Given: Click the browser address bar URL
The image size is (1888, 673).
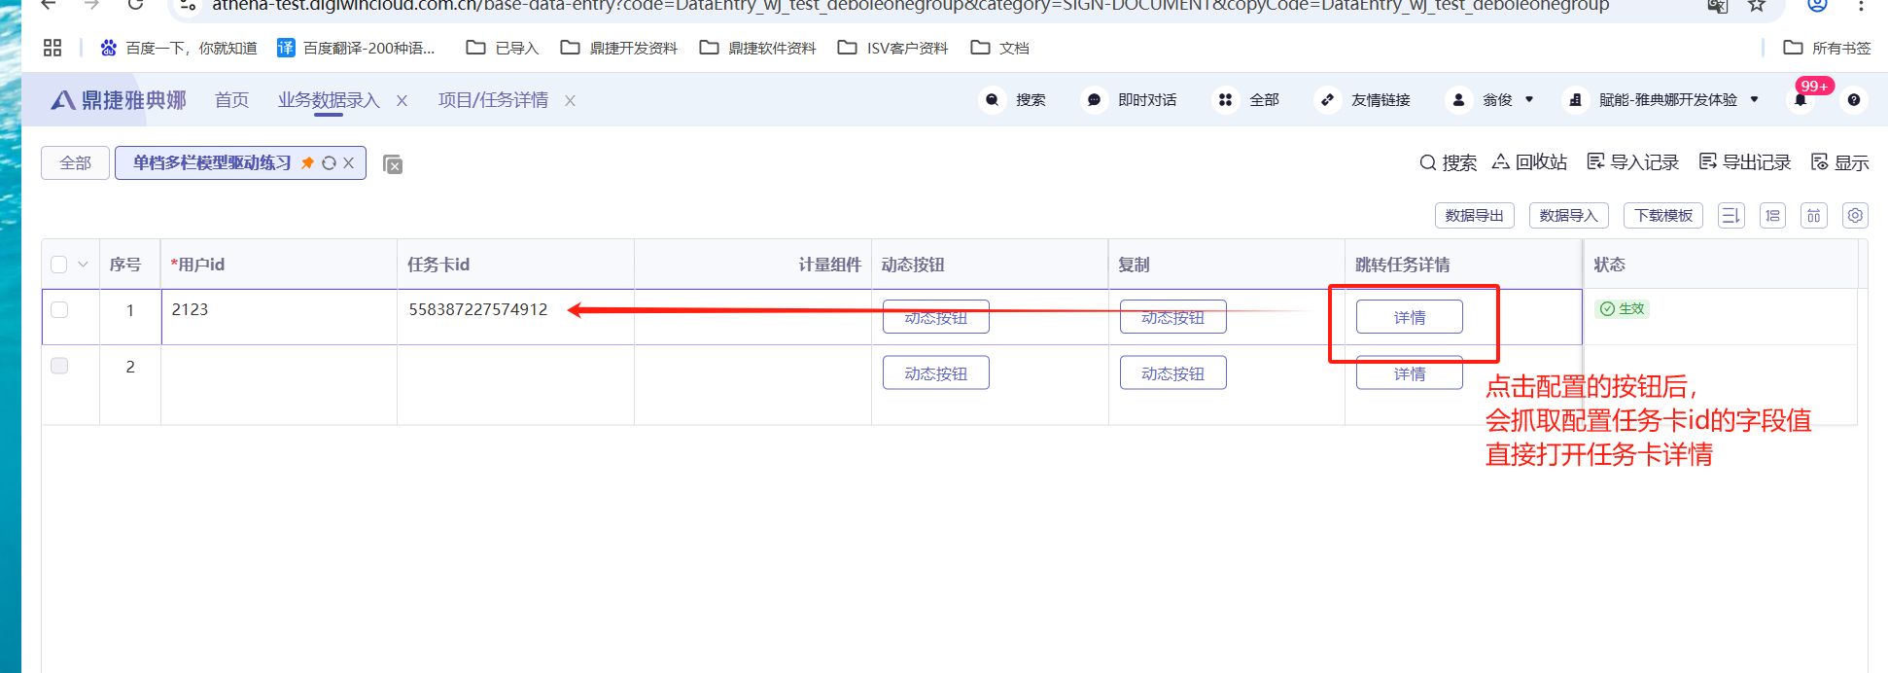Looking at the screenshot, I should point(910,6).
